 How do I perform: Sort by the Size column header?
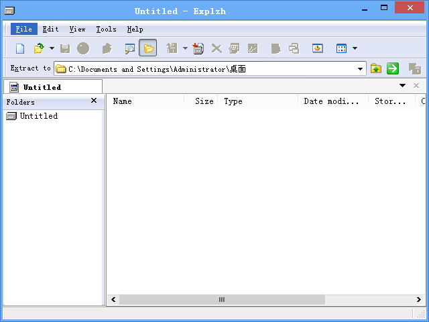point(204,101)
